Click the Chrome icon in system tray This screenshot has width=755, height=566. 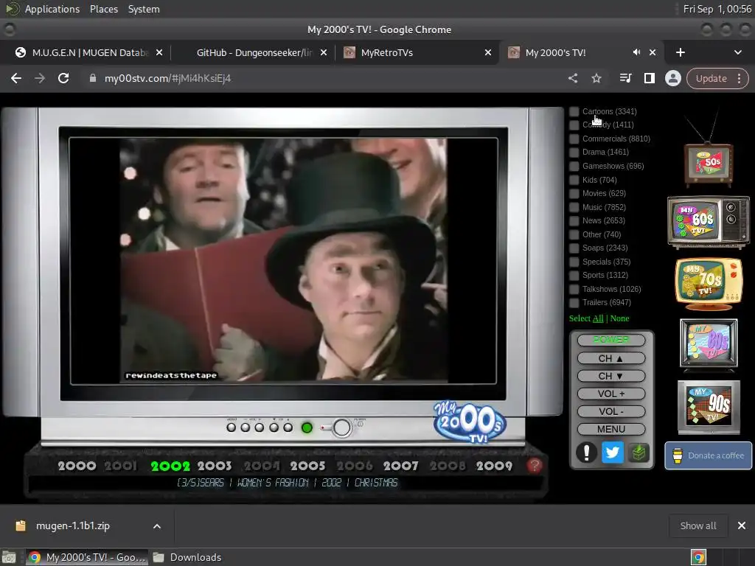point(698,557)
